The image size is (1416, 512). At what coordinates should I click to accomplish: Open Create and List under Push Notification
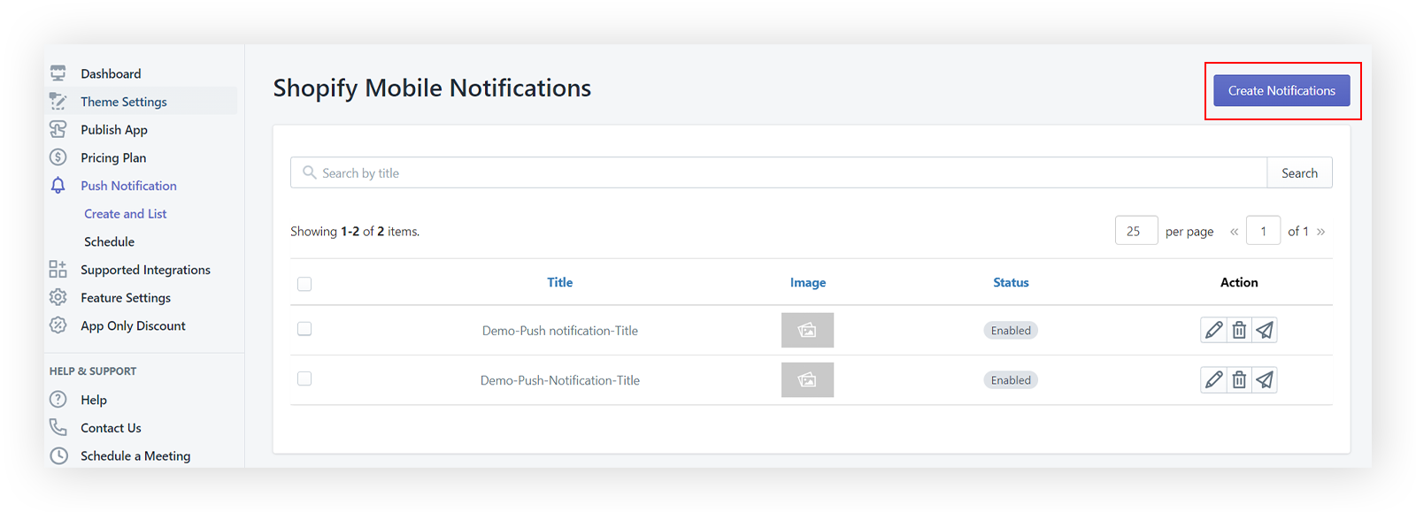(x=125, y=213)
